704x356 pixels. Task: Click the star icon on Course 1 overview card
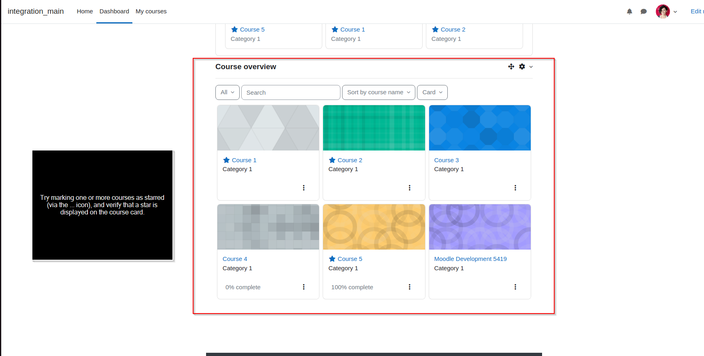tap(226, 160)
